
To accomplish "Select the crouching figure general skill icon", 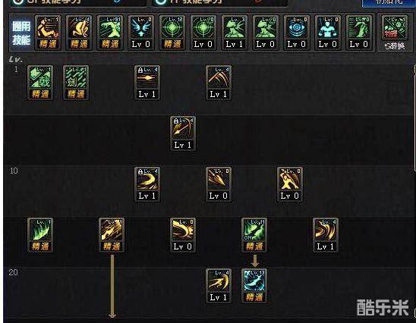I will (79, 33).
